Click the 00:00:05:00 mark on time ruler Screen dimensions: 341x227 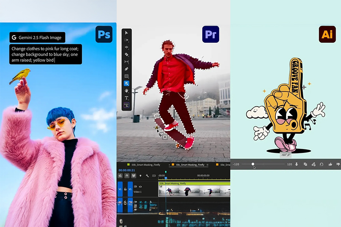(x=203, y=176)
